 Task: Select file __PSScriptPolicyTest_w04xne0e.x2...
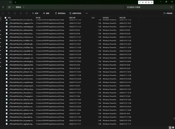pos(22,54)
